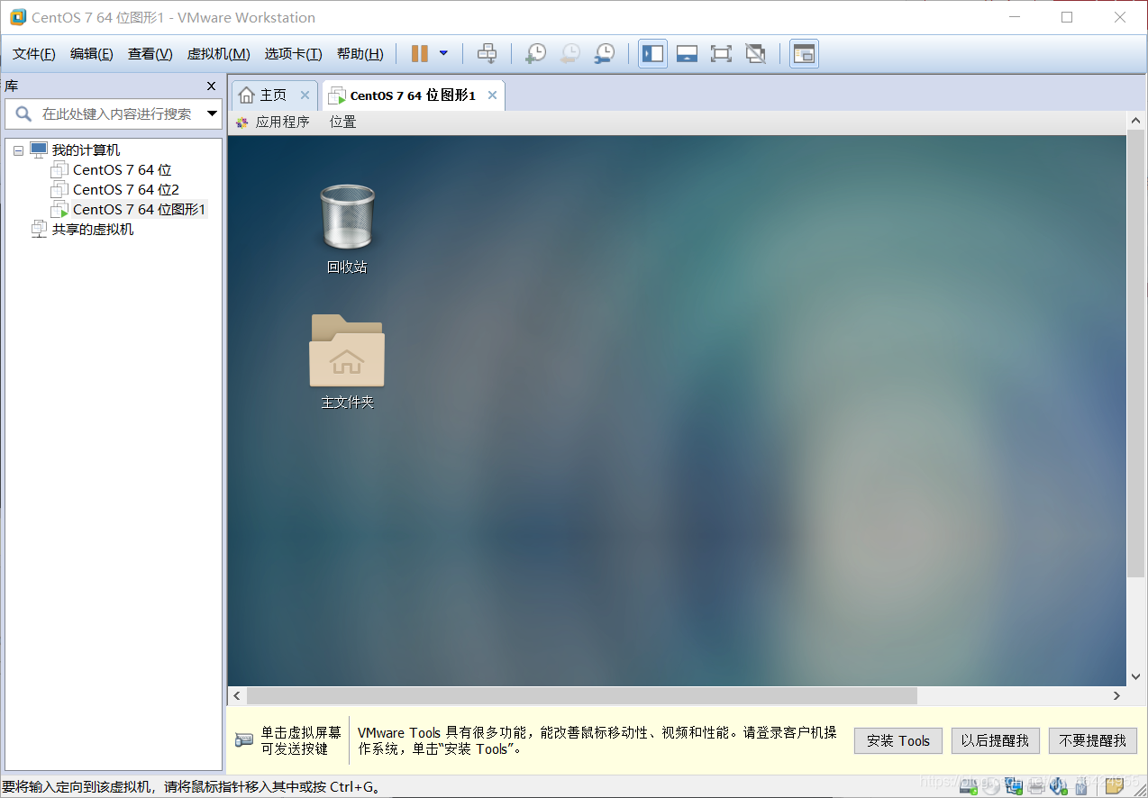The height and width of the screenshot is (798, 1148).
Task: Open the message log note icon
Action: tap(1114, 787)
